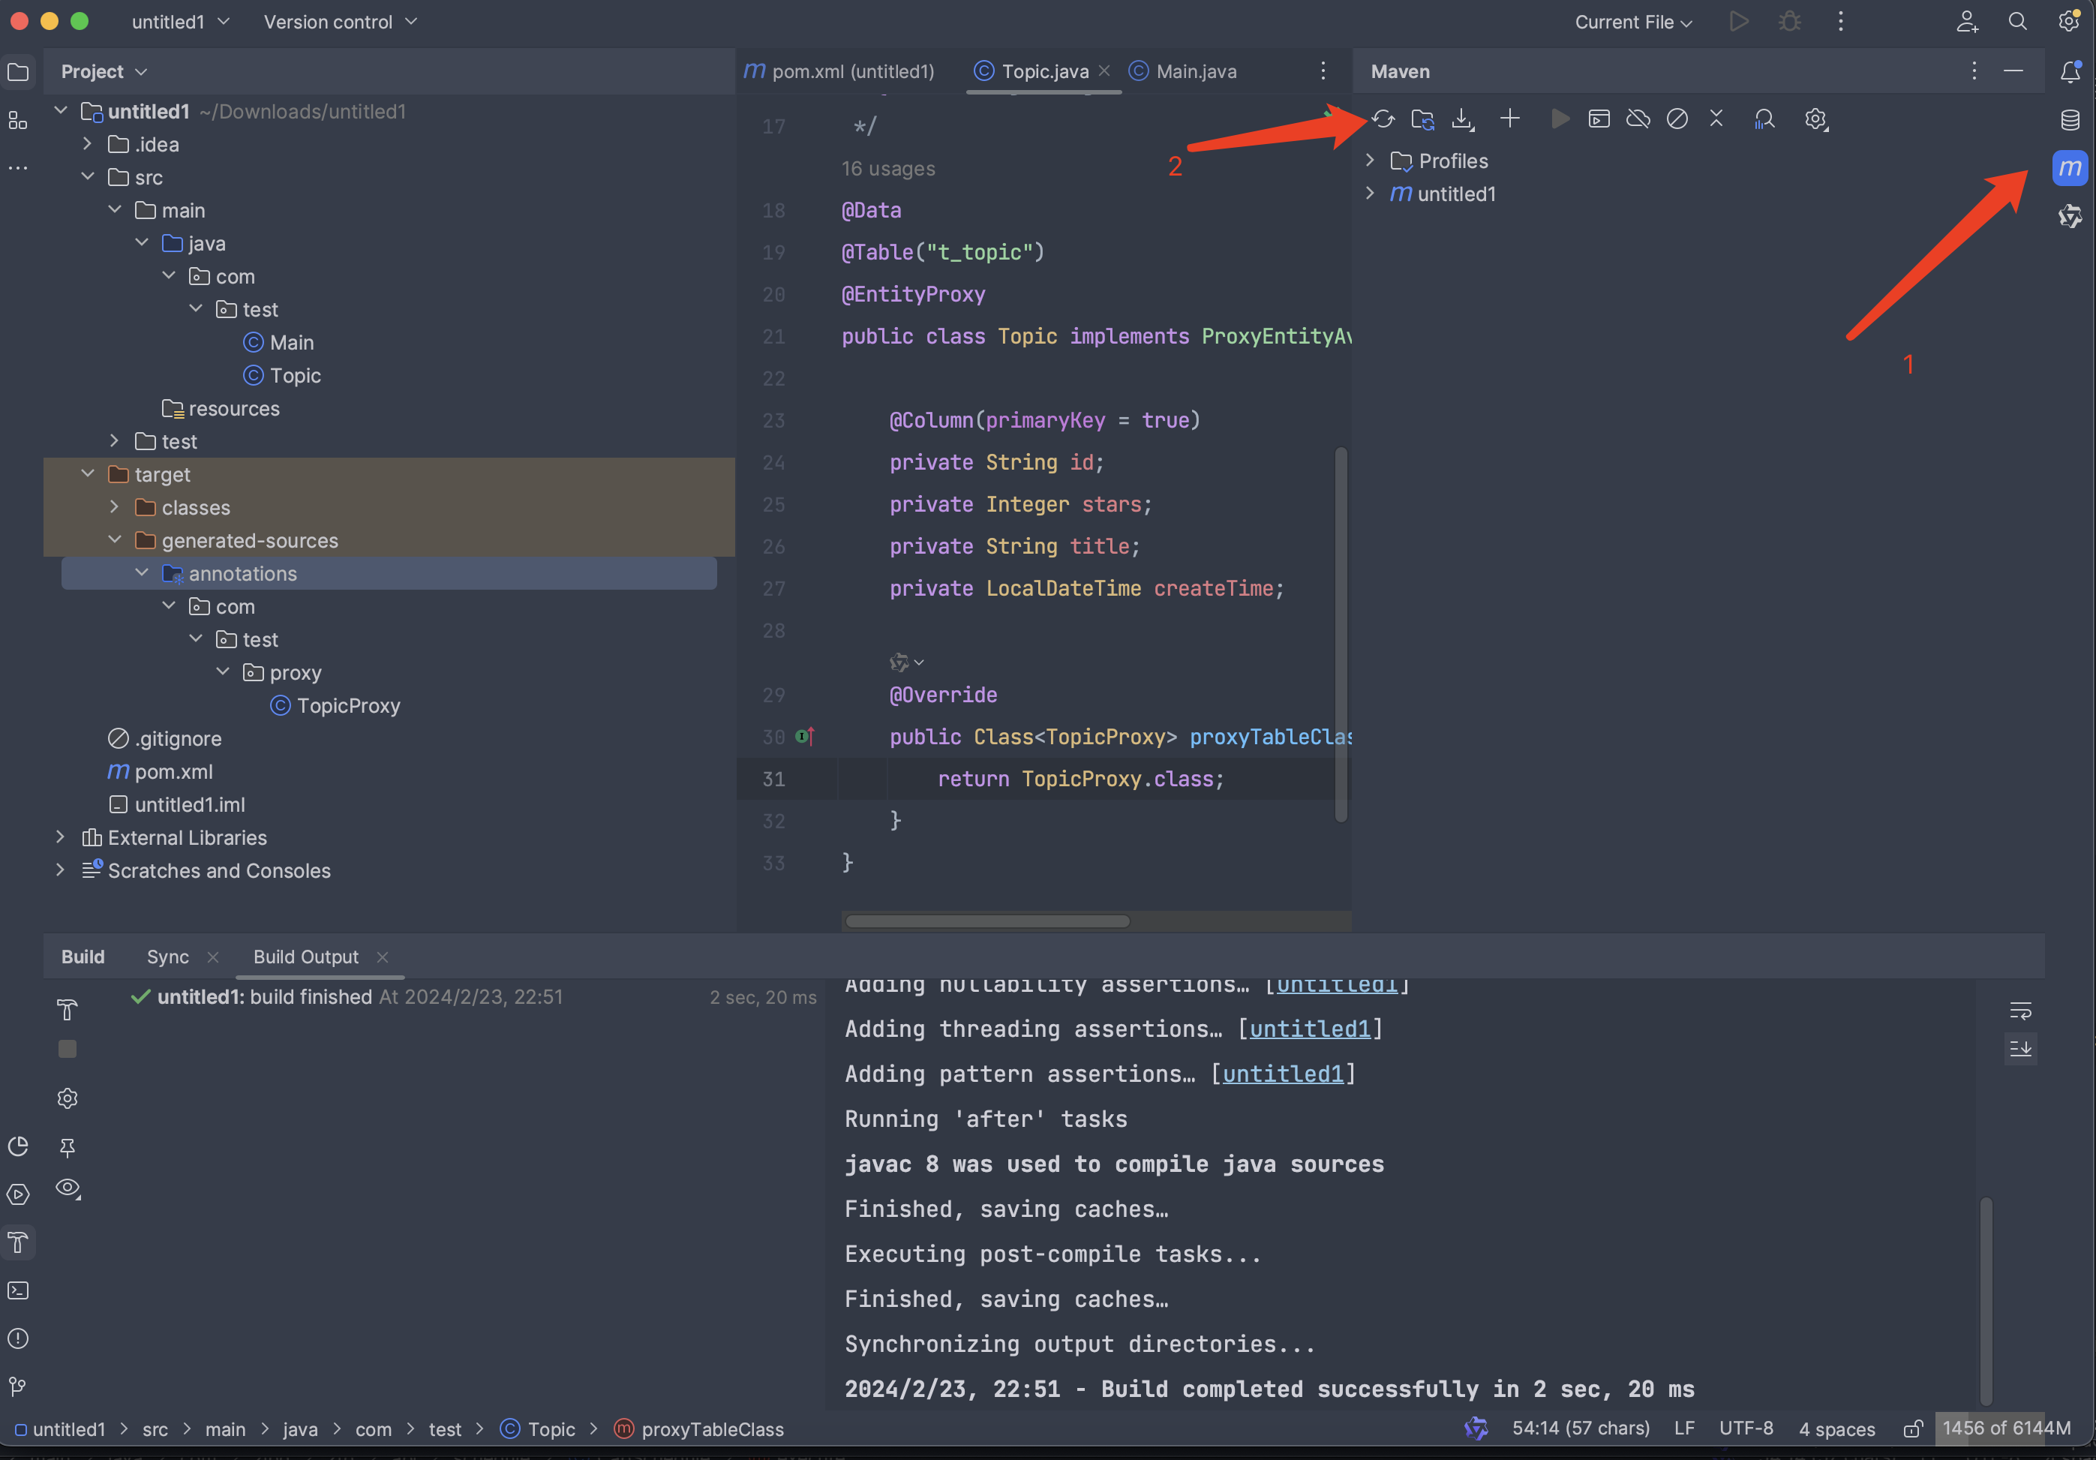This screenshot has height=1460, width=2096.
Task: Open the Sync tab in Build panel
Action: click(168, 957)
